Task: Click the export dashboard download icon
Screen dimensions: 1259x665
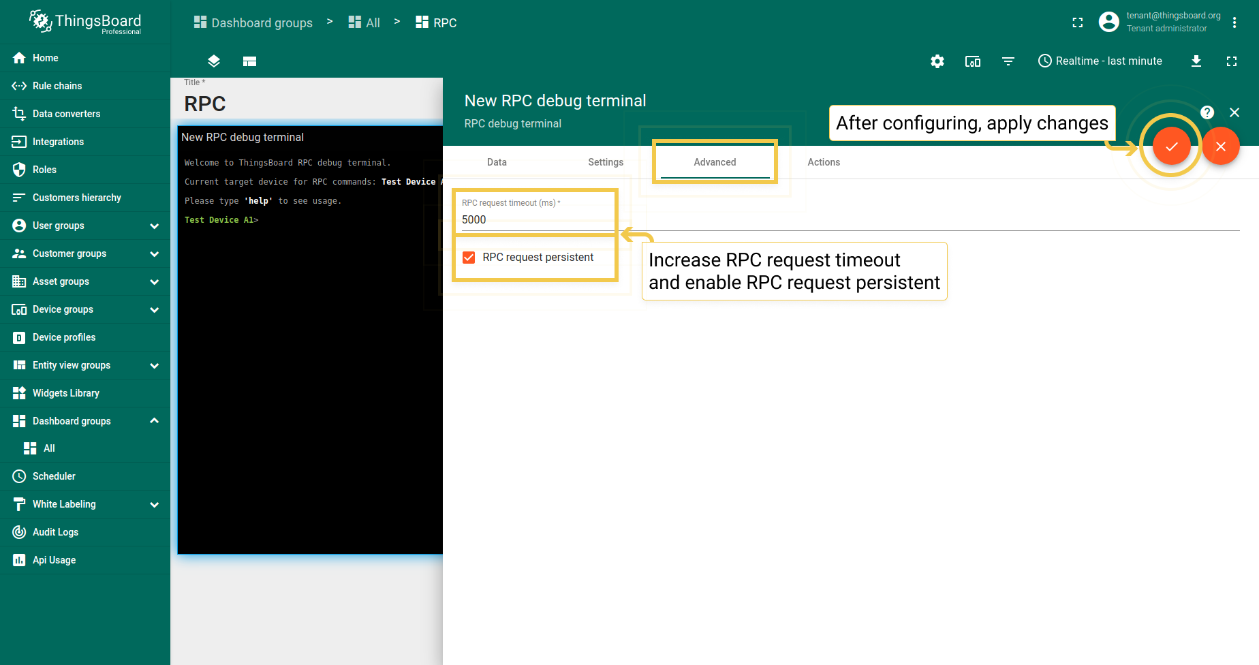Action: (x=1196, y=61)
